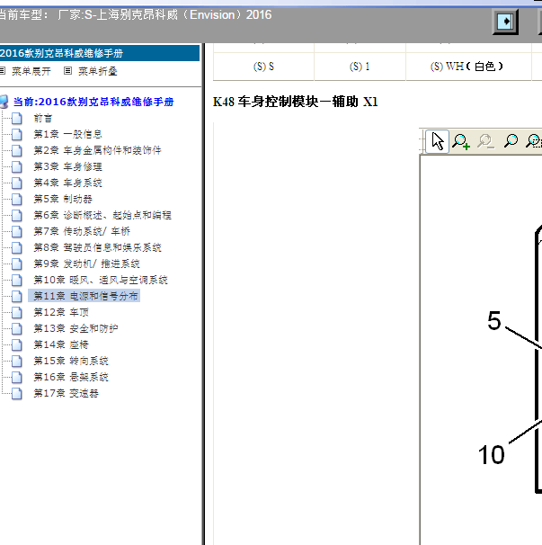Click the zoom in magnifier with plus
Image resolution: width=542 pixels, height=545 pixels.
[461, 141]
